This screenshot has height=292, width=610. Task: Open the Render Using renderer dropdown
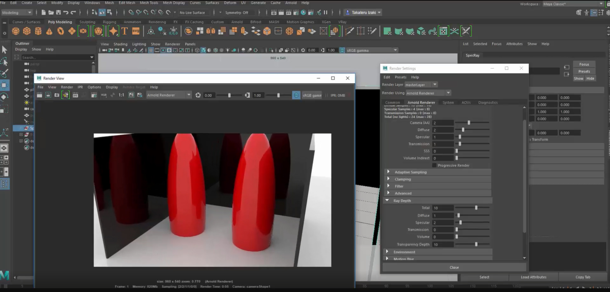point(428,93)
